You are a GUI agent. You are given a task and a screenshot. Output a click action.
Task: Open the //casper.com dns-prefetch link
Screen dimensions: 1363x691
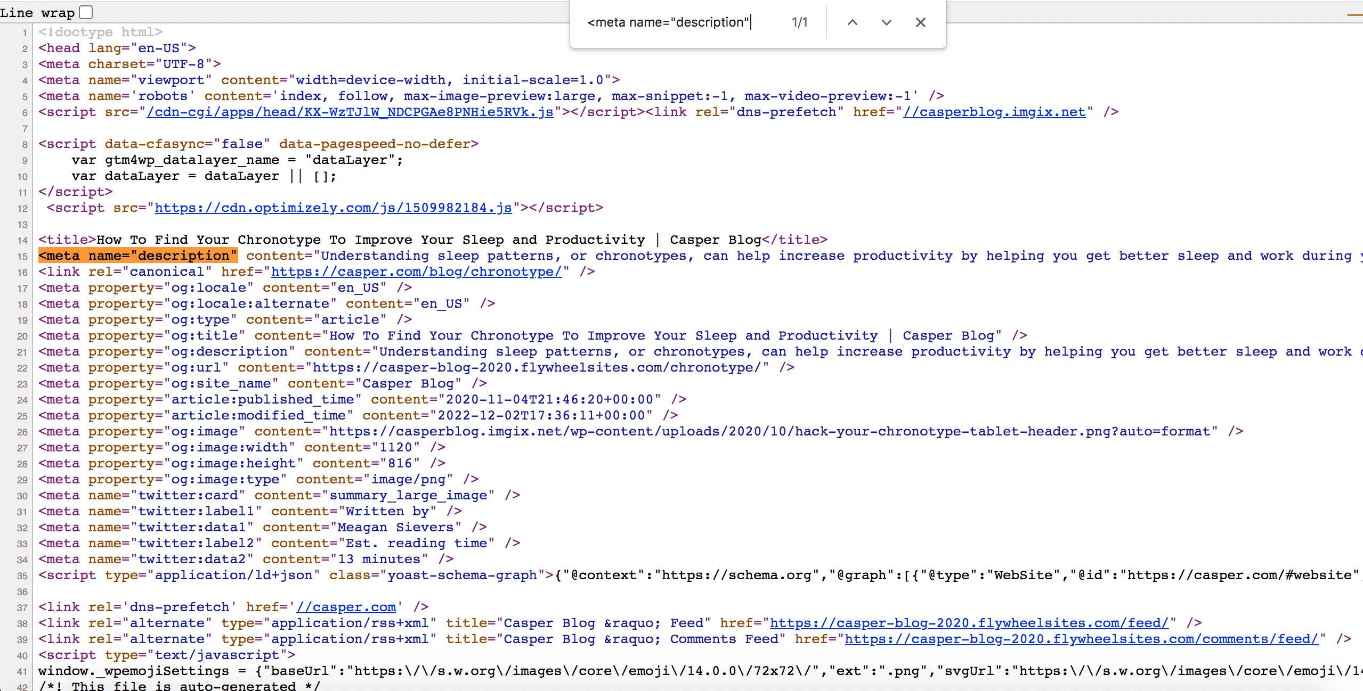pos(346,607)
